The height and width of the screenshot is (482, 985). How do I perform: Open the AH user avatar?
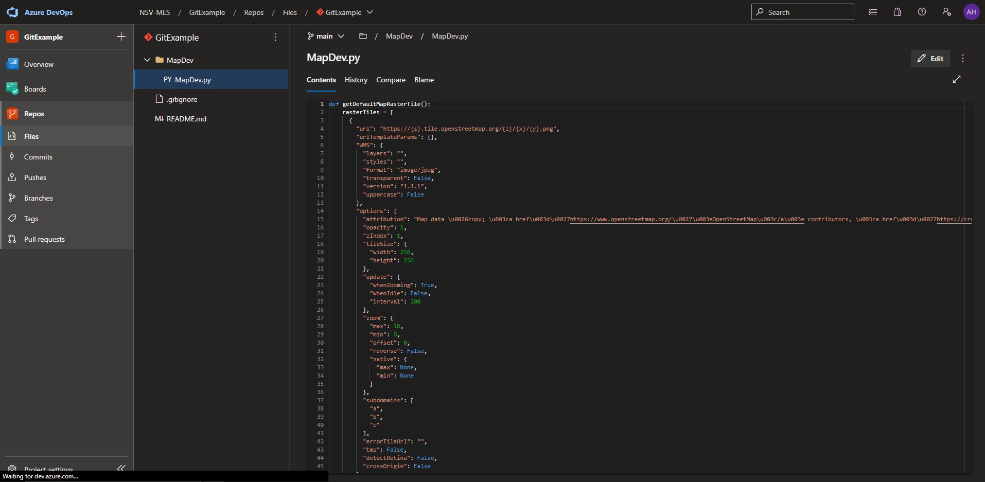[972, 11]
